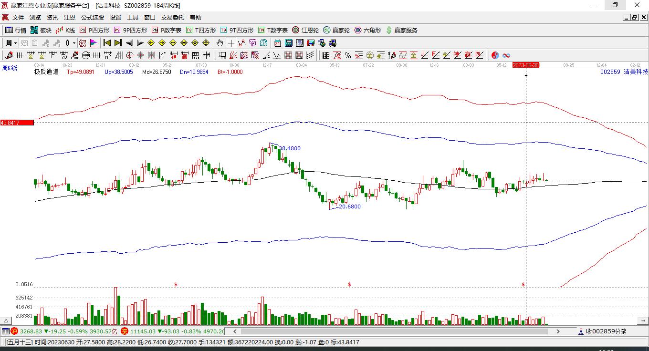Toggle the crosshair cursor tool
Viewport: 649px width, 351px height.
[231, 43]
